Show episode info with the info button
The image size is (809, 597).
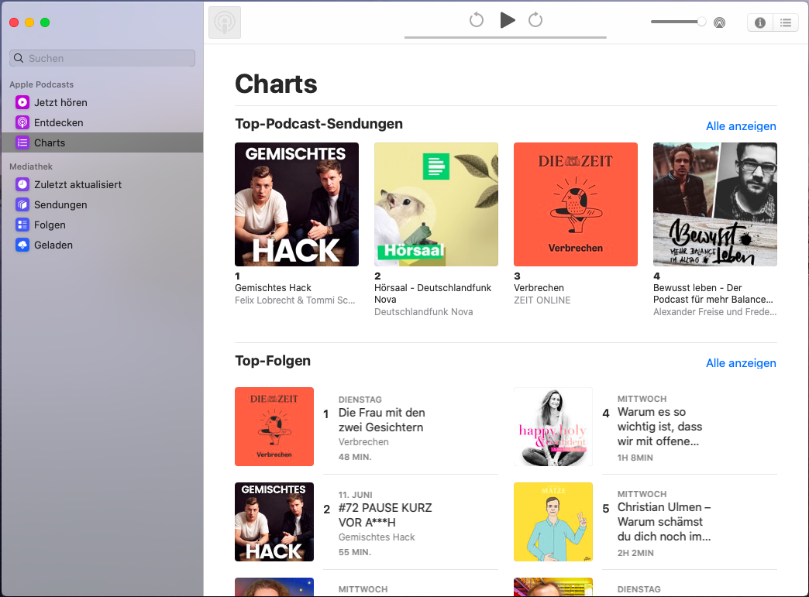point(760,22)
